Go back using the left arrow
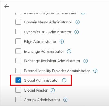 coord(7,7)
